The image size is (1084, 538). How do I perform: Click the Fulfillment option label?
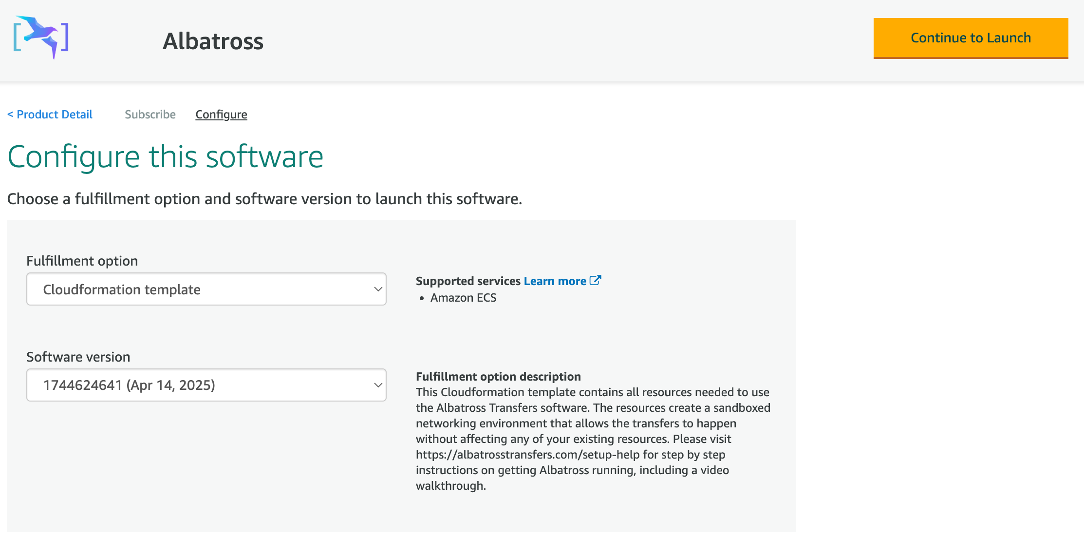82,261
